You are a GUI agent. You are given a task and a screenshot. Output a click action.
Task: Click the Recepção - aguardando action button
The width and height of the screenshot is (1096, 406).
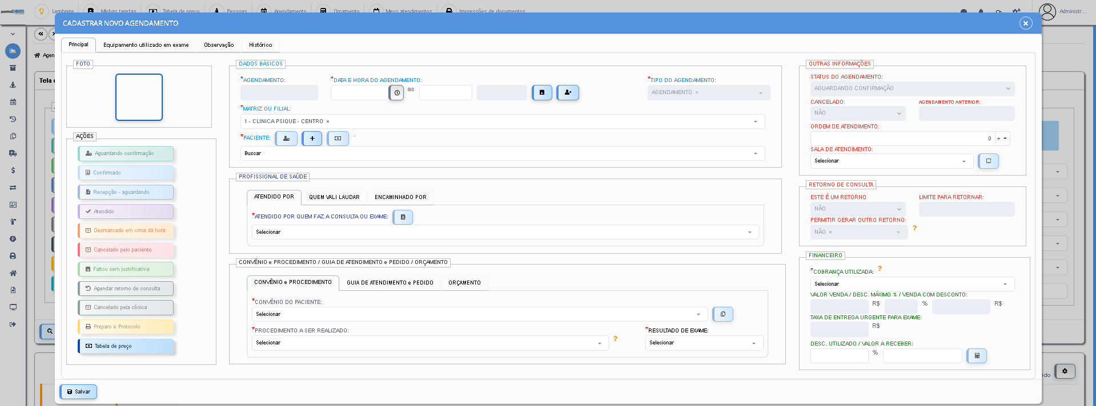click(126, 192)
